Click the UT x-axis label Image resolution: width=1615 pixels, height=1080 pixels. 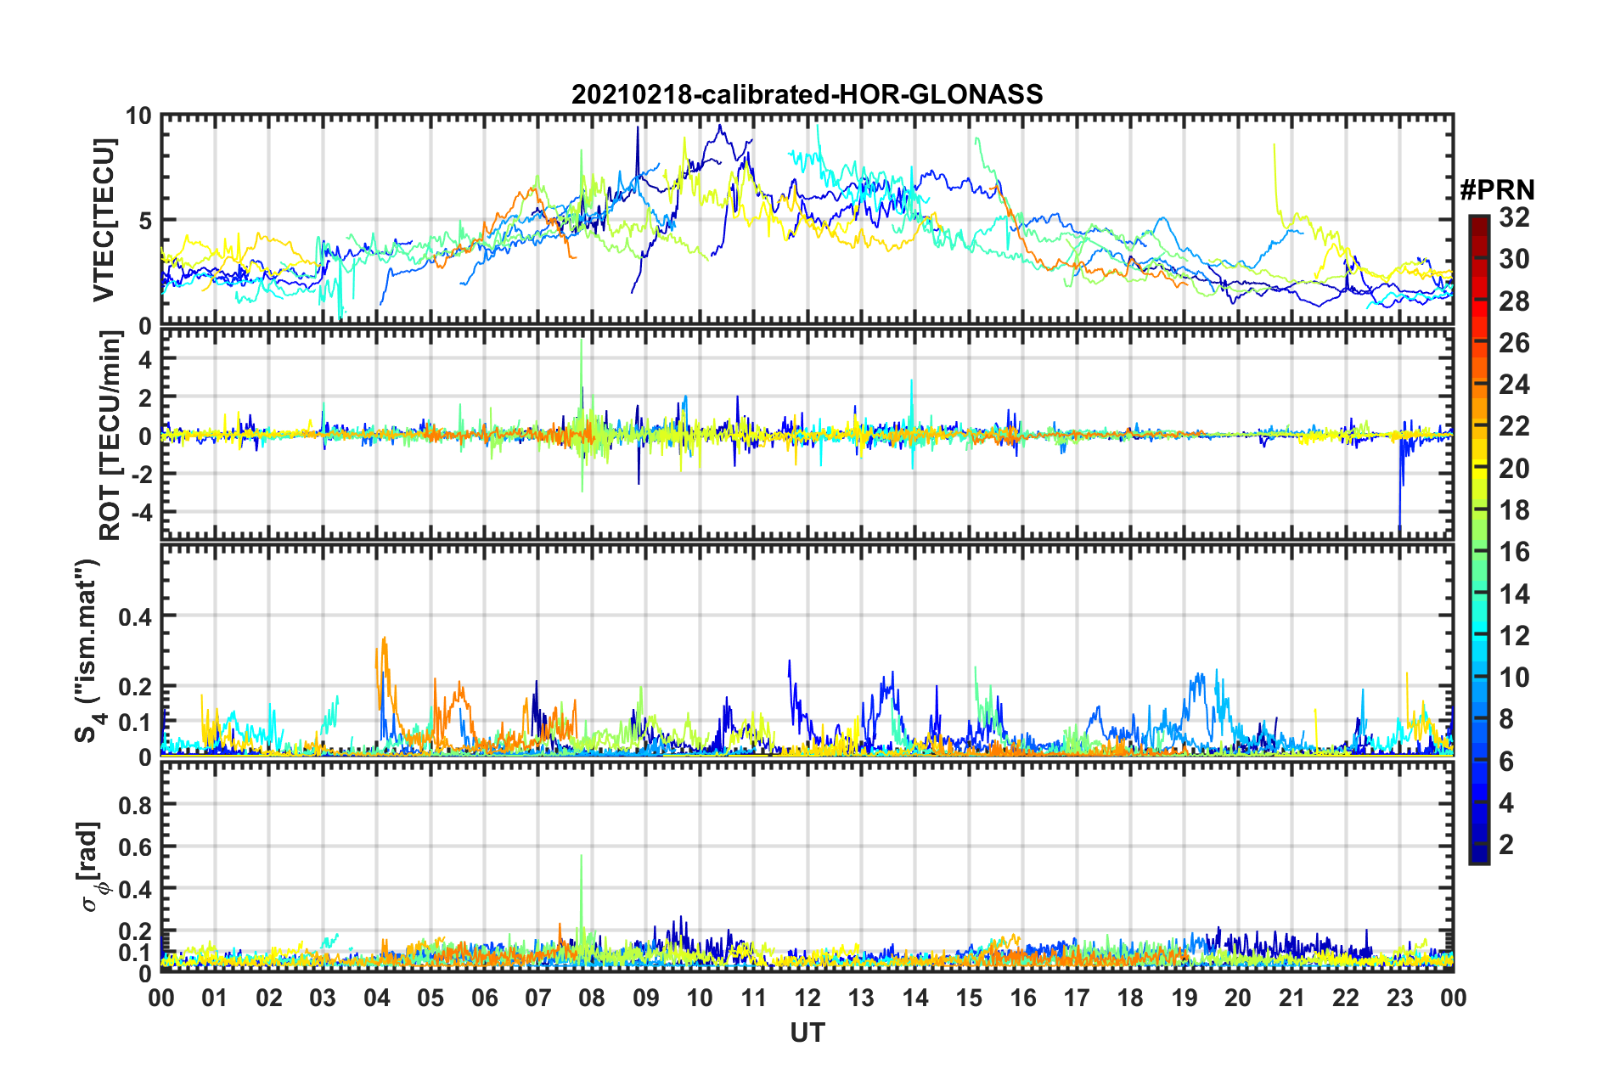click(807, 1032)
